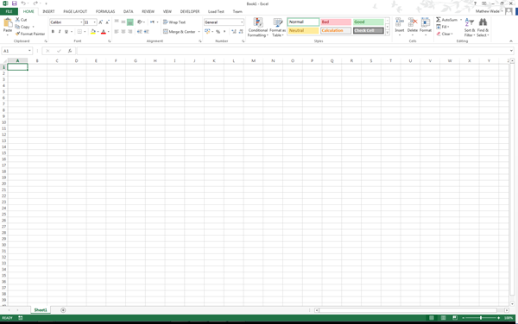Toggle Bold formatting

tap(53, 32)
